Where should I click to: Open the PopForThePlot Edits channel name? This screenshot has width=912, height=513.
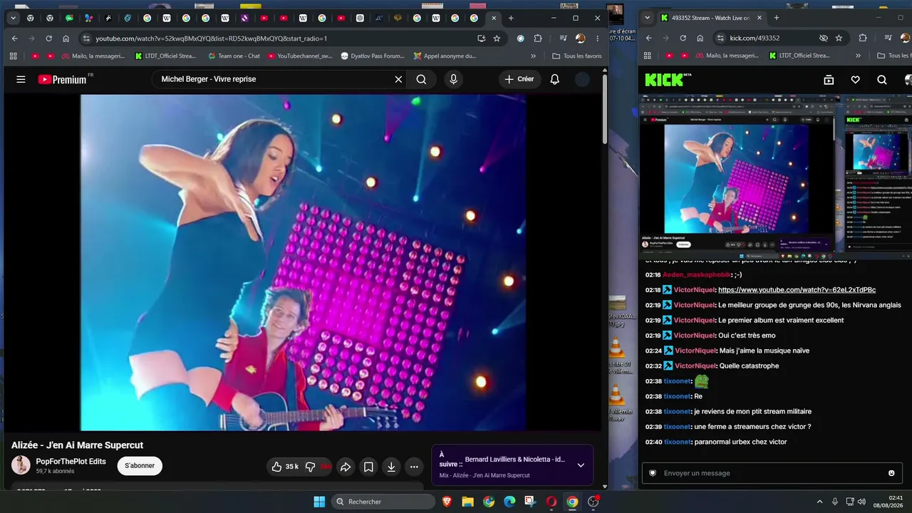[71, 461]
